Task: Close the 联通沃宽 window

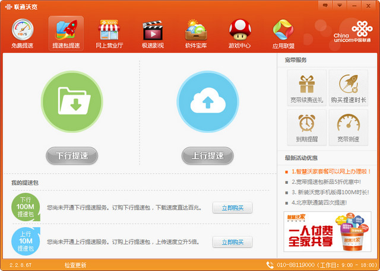Action: [368, 5]
